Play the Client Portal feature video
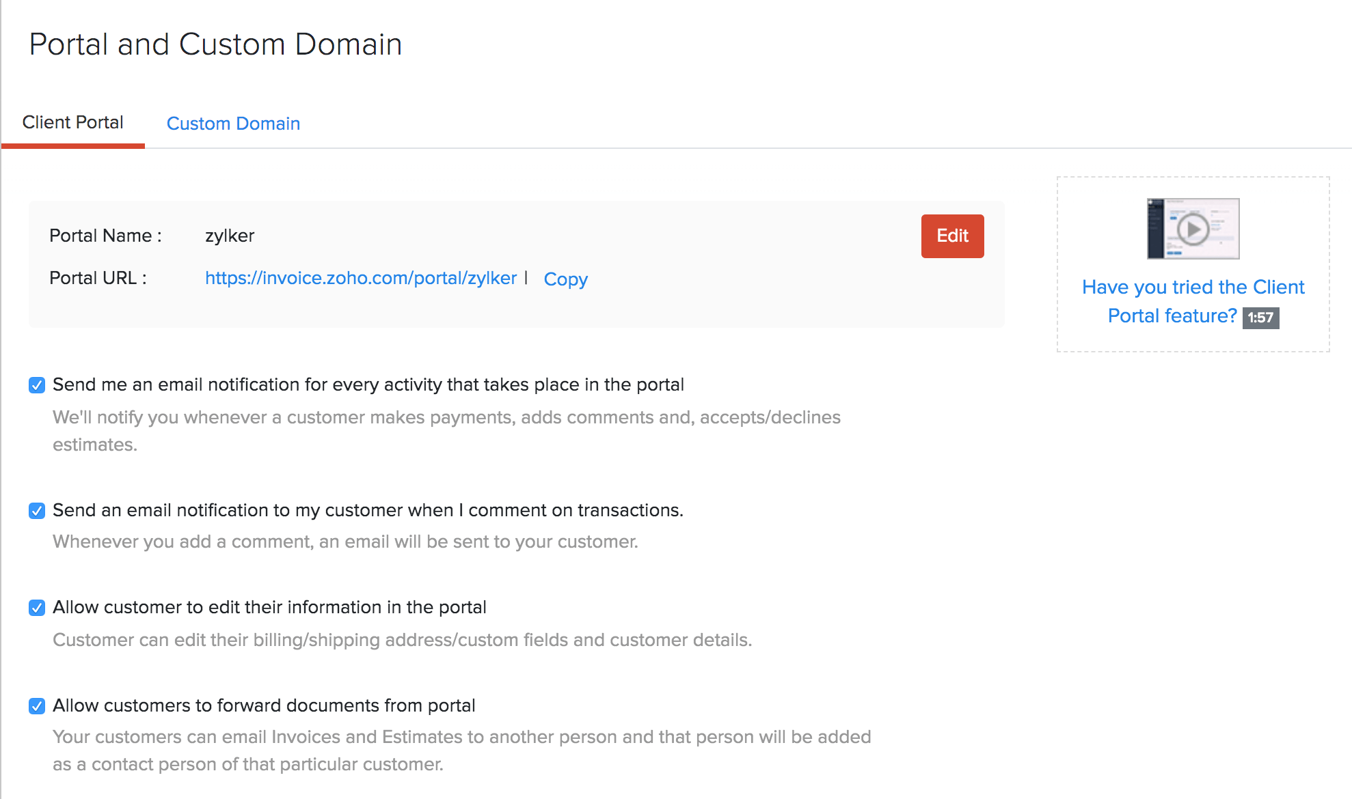Image resolution: width=1352 pixels, height=799 pixels. pos(1193,228)
